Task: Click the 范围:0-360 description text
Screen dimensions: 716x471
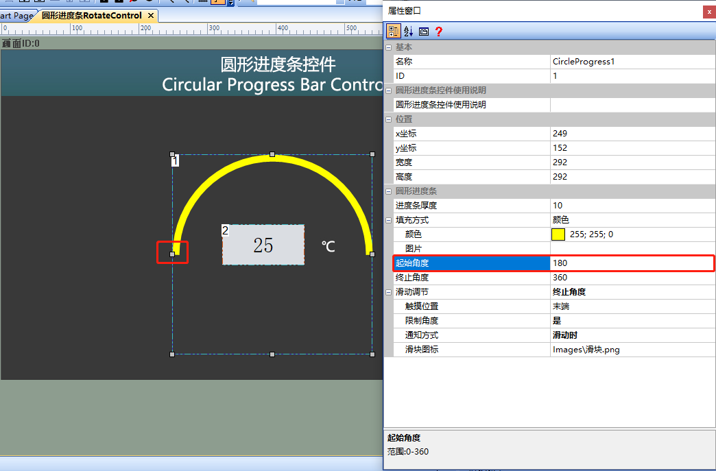Action: (408, 452)
